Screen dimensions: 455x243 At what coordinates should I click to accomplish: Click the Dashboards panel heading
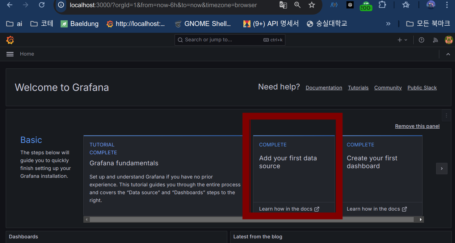[x=24, y=237]
